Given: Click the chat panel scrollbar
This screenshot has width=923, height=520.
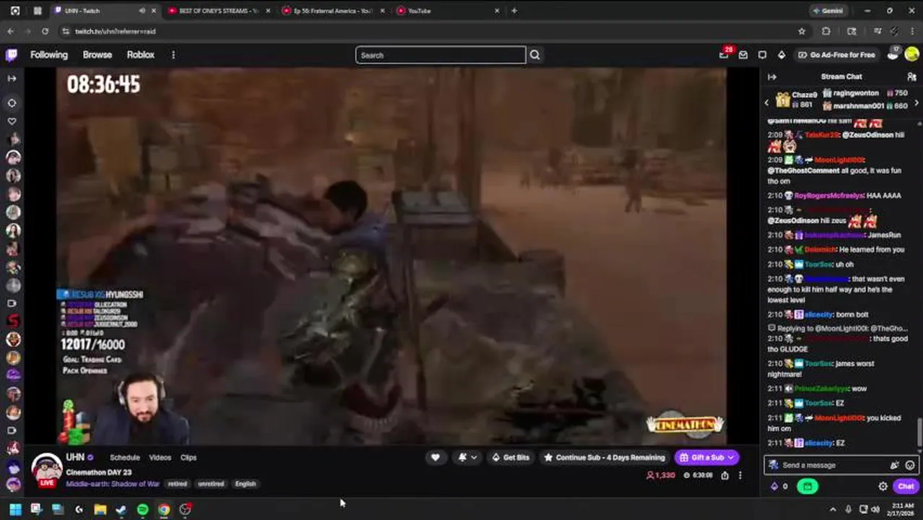Looking at the screenshot, I should pyautogui.click(x=919, y=432).
